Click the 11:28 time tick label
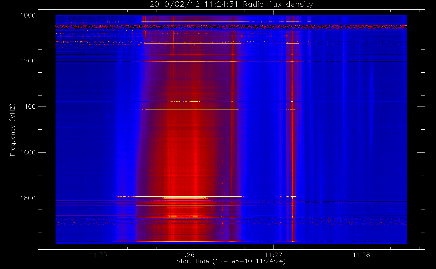 (x=361, y=255)
